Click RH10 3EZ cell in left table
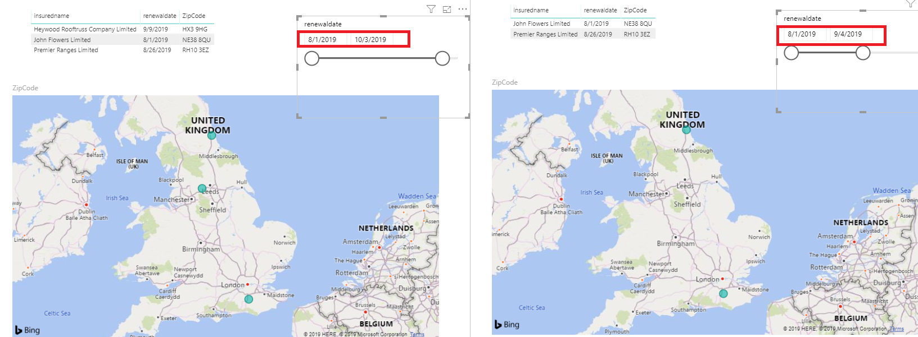 point(196,50)
